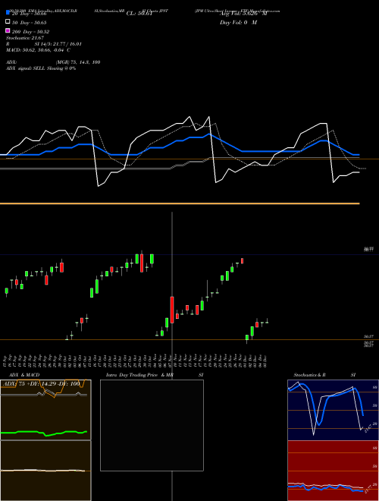Click the blue 20 Day legend swatch

pos(8,13)
